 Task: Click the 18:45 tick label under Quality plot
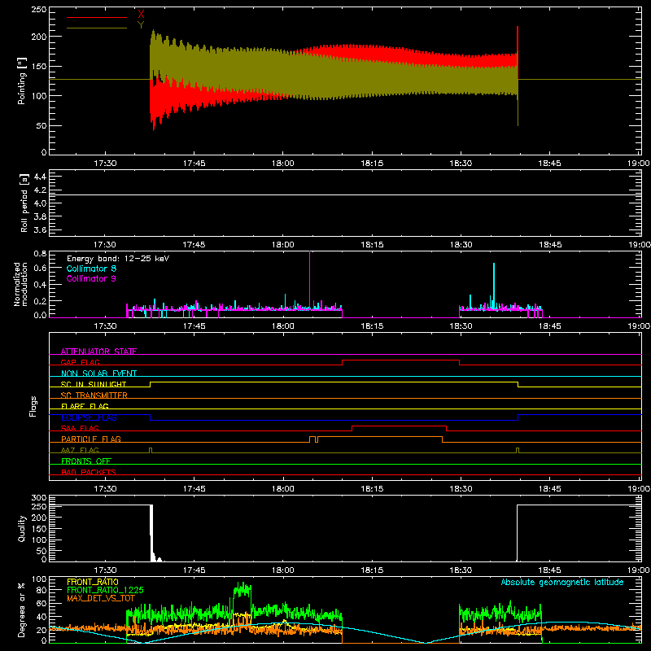550,570
